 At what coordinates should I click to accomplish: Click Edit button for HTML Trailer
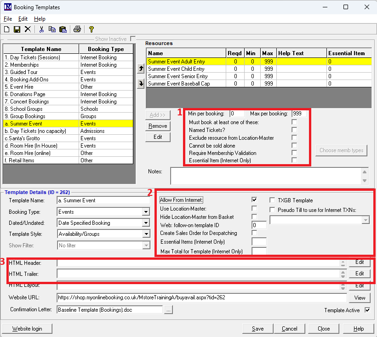coord(360,274)
